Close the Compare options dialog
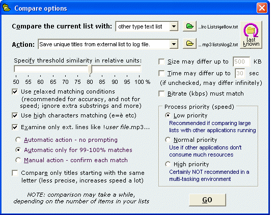Screen dimensions: 276x215 pyautogui.click(x=262, y=8)
